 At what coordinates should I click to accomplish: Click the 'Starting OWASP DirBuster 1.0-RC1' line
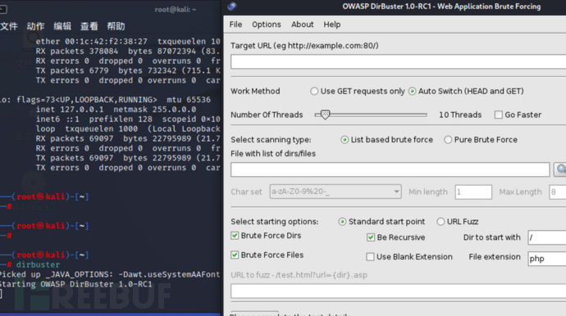coord(75,284)
